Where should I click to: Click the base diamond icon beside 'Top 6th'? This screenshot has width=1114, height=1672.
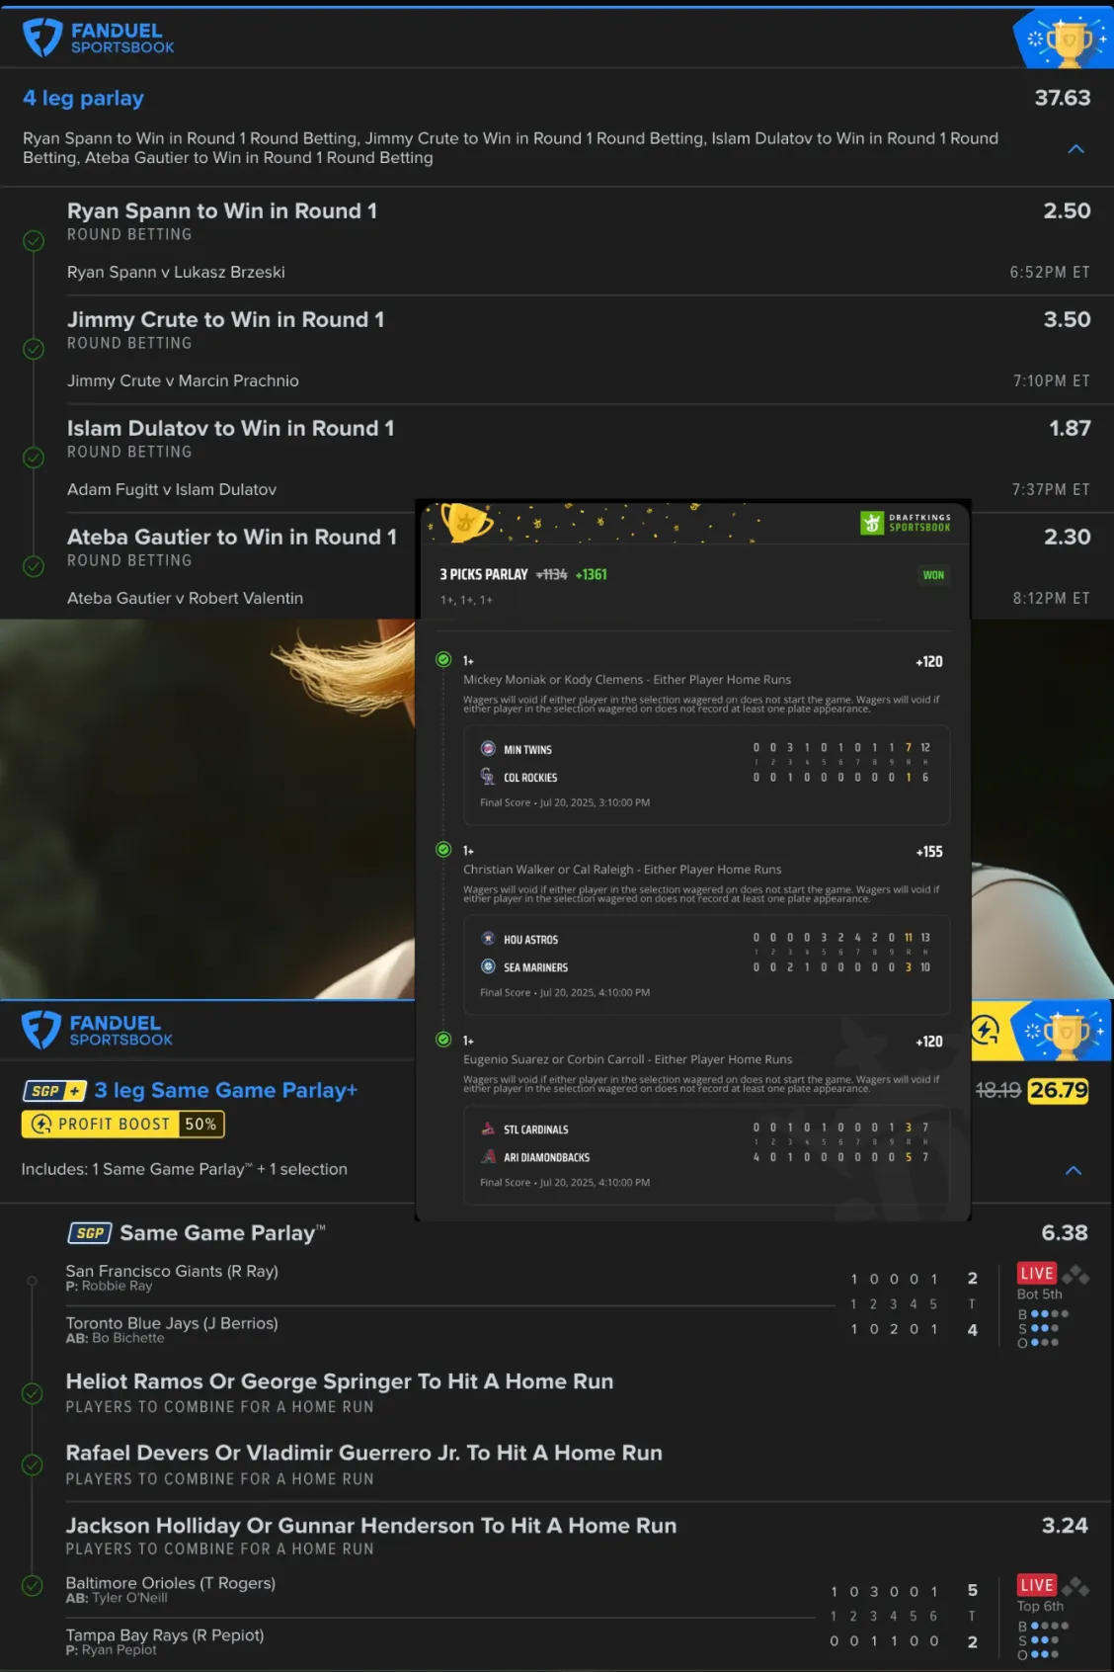pyautogui.click(x=1075, y=1587)
